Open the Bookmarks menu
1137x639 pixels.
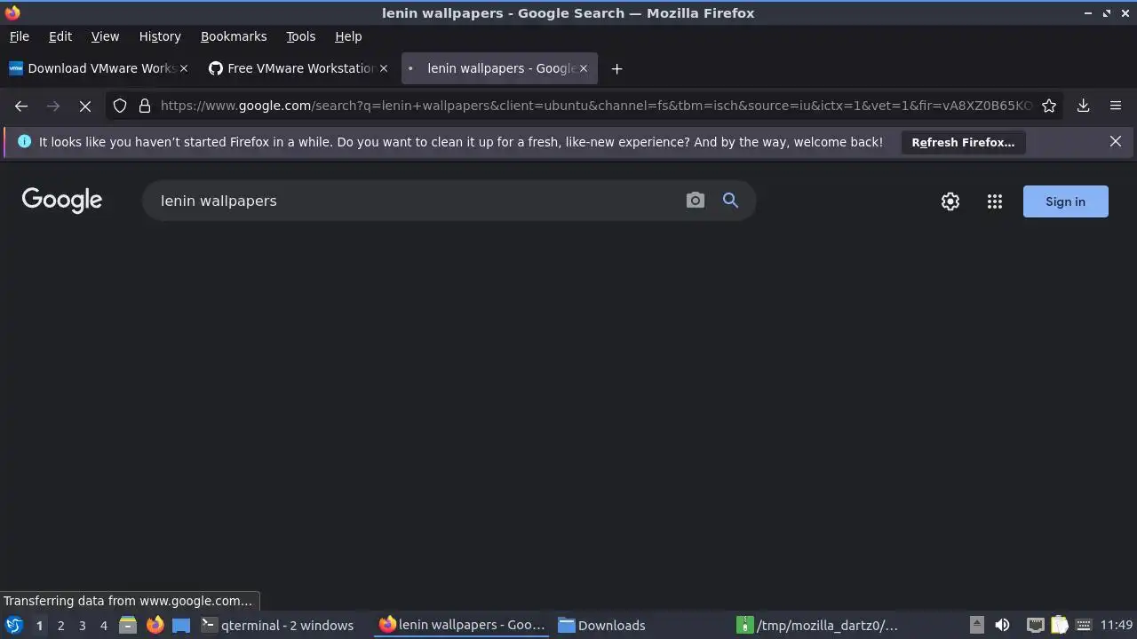234,36
